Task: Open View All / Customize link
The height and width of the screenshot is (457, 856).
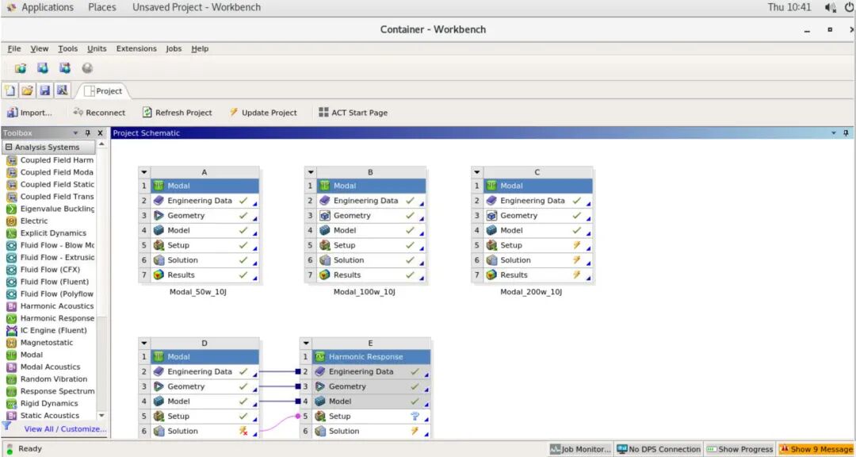Action: [66, 429]
